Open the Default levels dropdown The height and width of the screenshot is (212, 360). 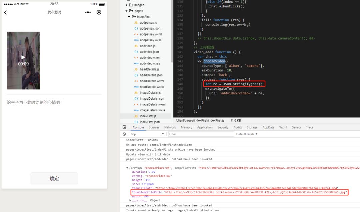pos(247,134)
